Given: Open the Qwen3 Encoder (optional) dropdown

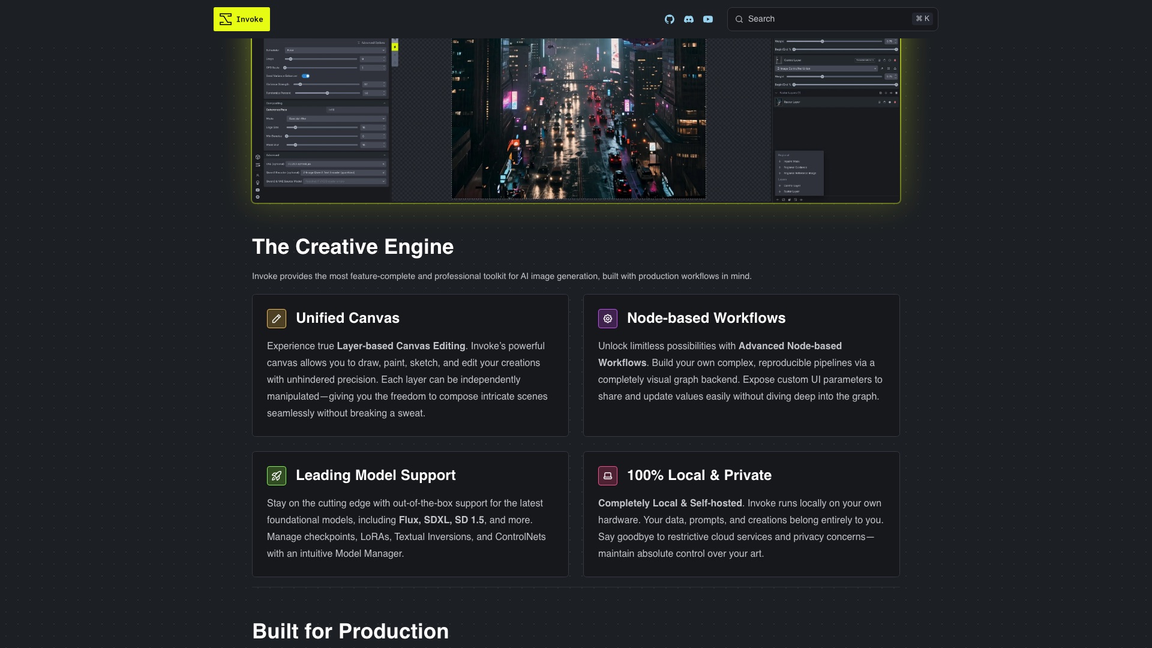Looking at the screenshot, I should (343, 173).
